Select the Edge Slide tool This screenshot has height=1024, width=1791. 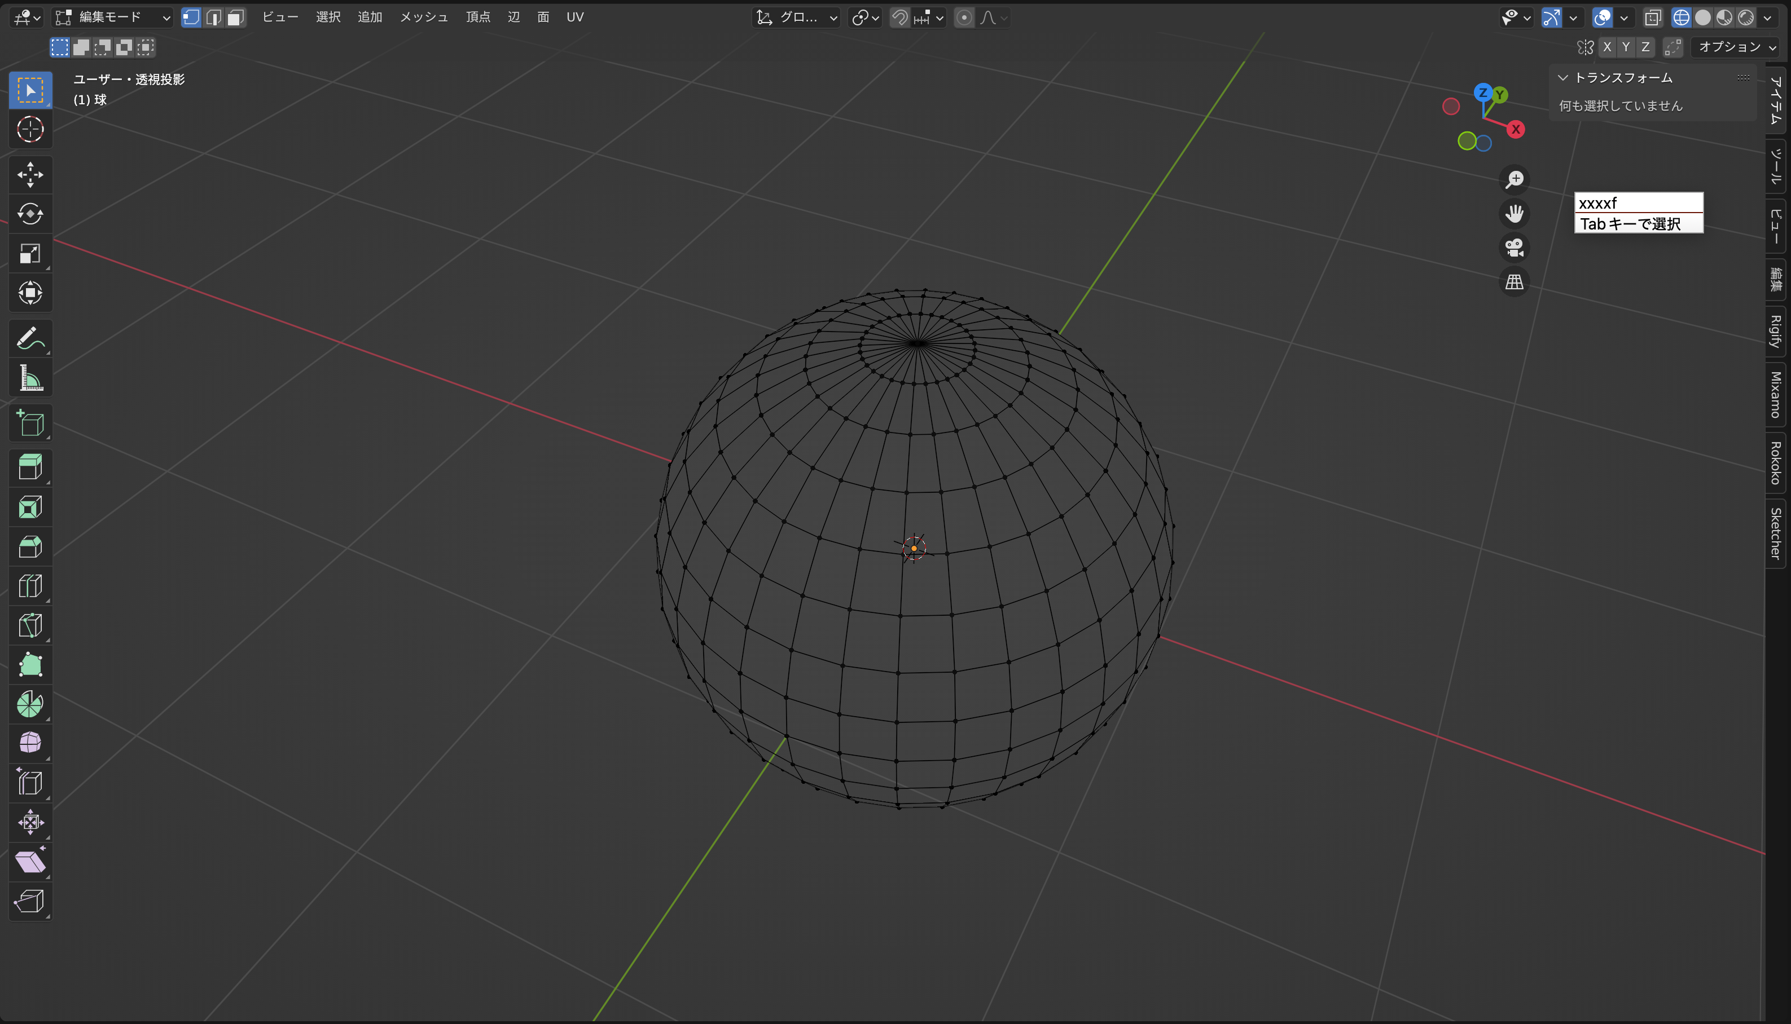point(30,783)
